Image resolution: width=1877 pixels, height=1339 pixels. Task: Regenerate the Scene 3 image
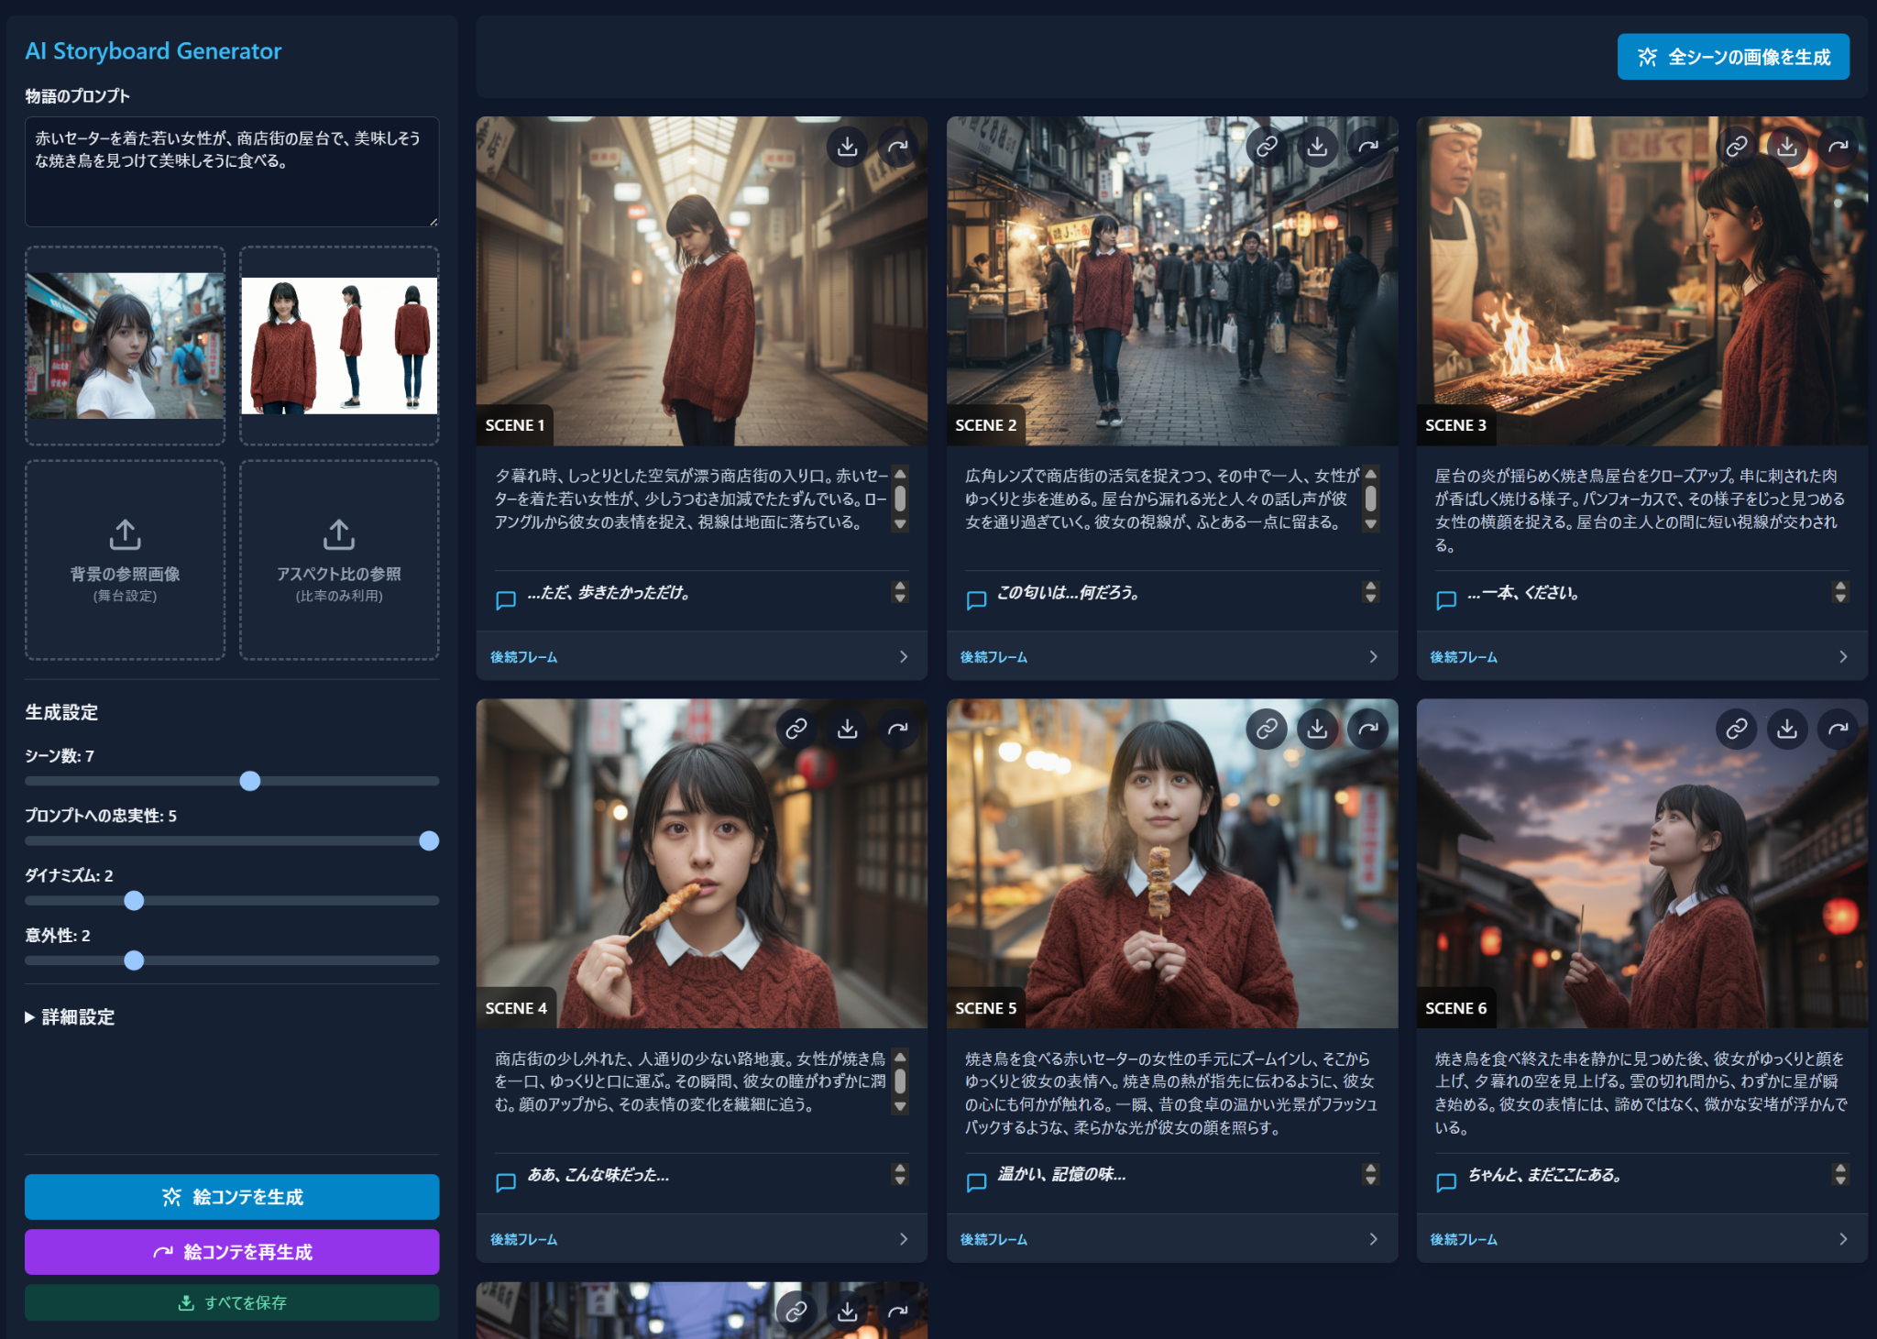pos(1838,146)
